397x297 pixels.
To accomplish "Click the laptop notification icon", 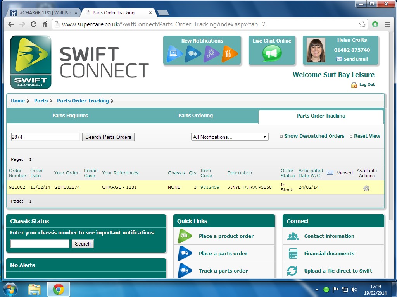I will click(174, 54).
